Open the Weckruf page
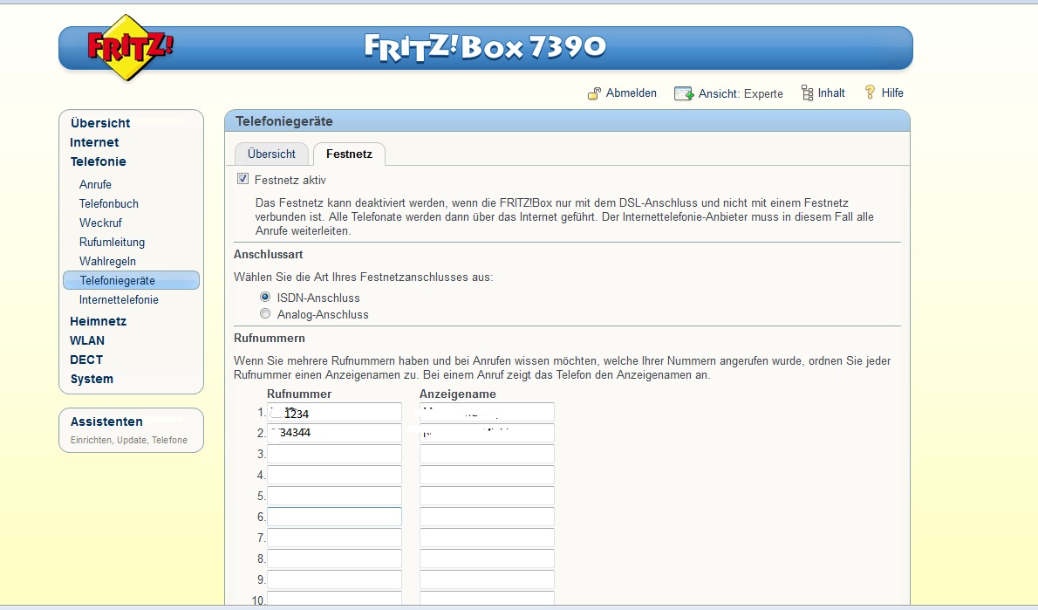1038x610 pixels. 100,223
